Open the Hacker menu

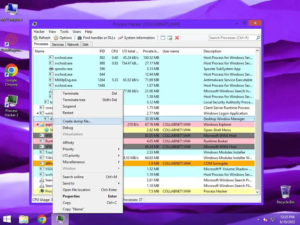(x=39, y=32)
